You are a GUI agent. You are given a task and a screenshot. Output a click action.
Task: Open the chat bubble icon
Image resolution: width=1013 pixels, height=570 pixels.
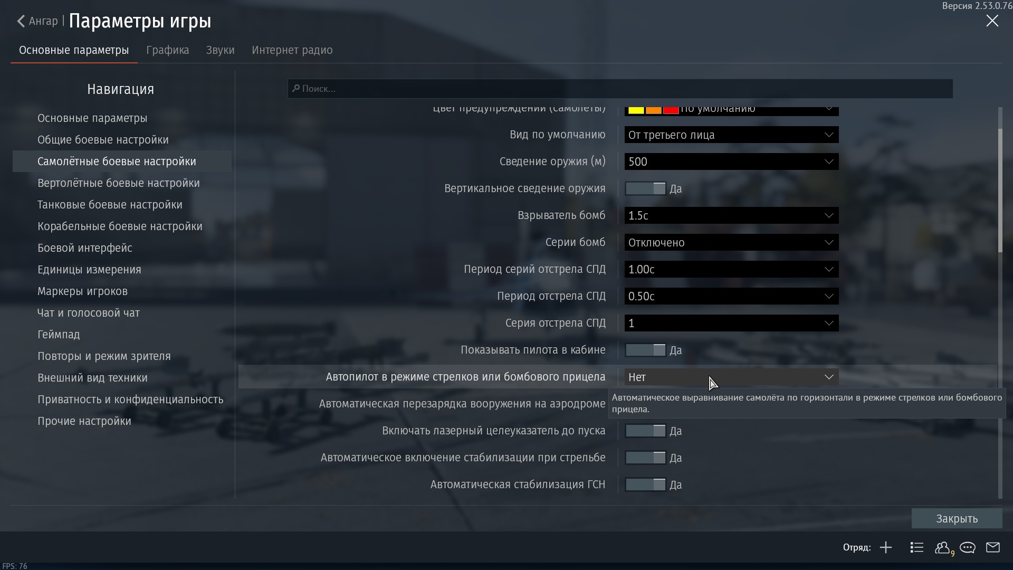coord(968,548)
